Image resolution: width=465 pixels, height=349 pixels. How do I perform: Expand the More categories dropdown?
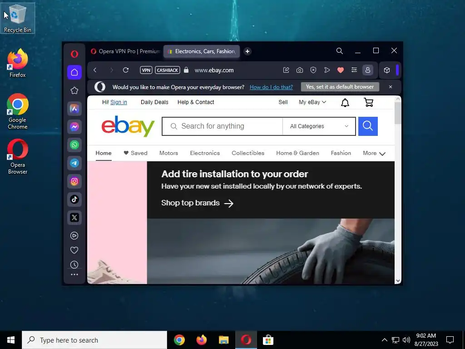click(374, 153)
